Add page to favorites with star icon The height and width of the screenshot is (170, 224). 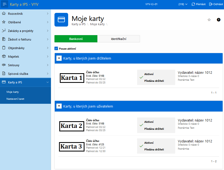(209, 20)
